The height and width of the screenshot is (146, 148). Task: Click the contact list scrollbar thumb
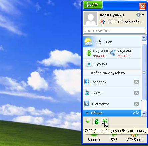[x=144, y=73]
